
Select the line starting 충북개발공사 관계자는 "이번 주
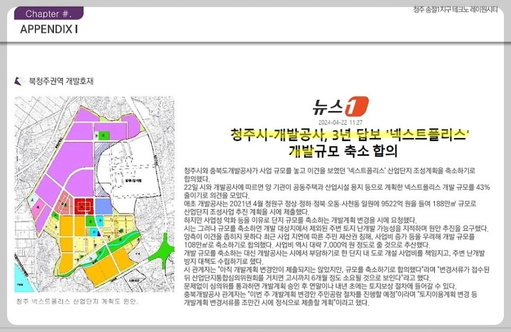point(331,295)
